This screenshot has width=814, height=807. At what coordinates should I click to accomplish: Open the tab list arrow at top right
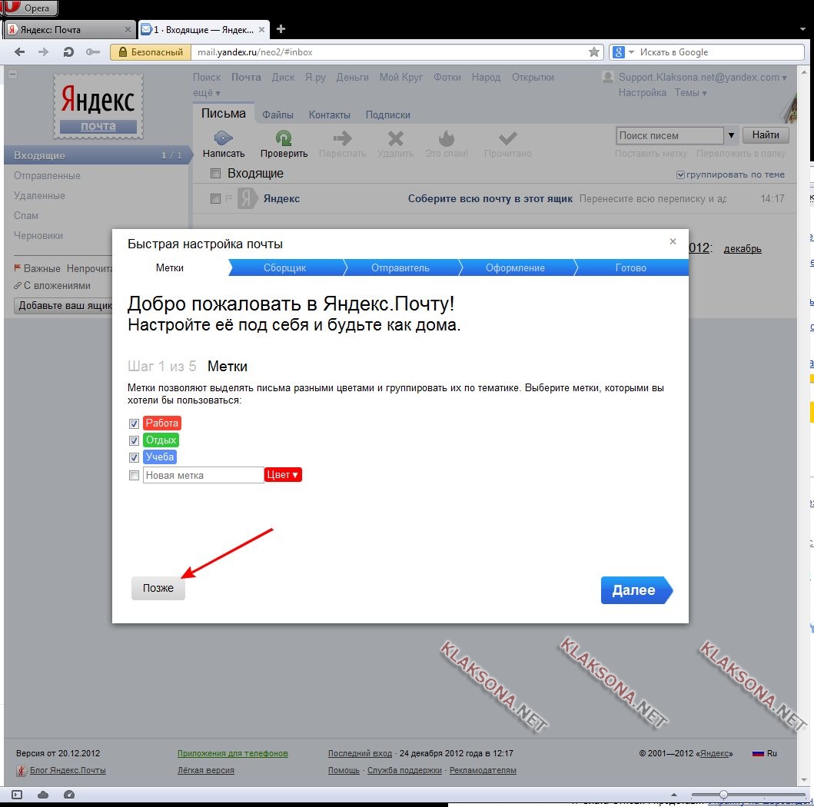[x=803, y=29]
